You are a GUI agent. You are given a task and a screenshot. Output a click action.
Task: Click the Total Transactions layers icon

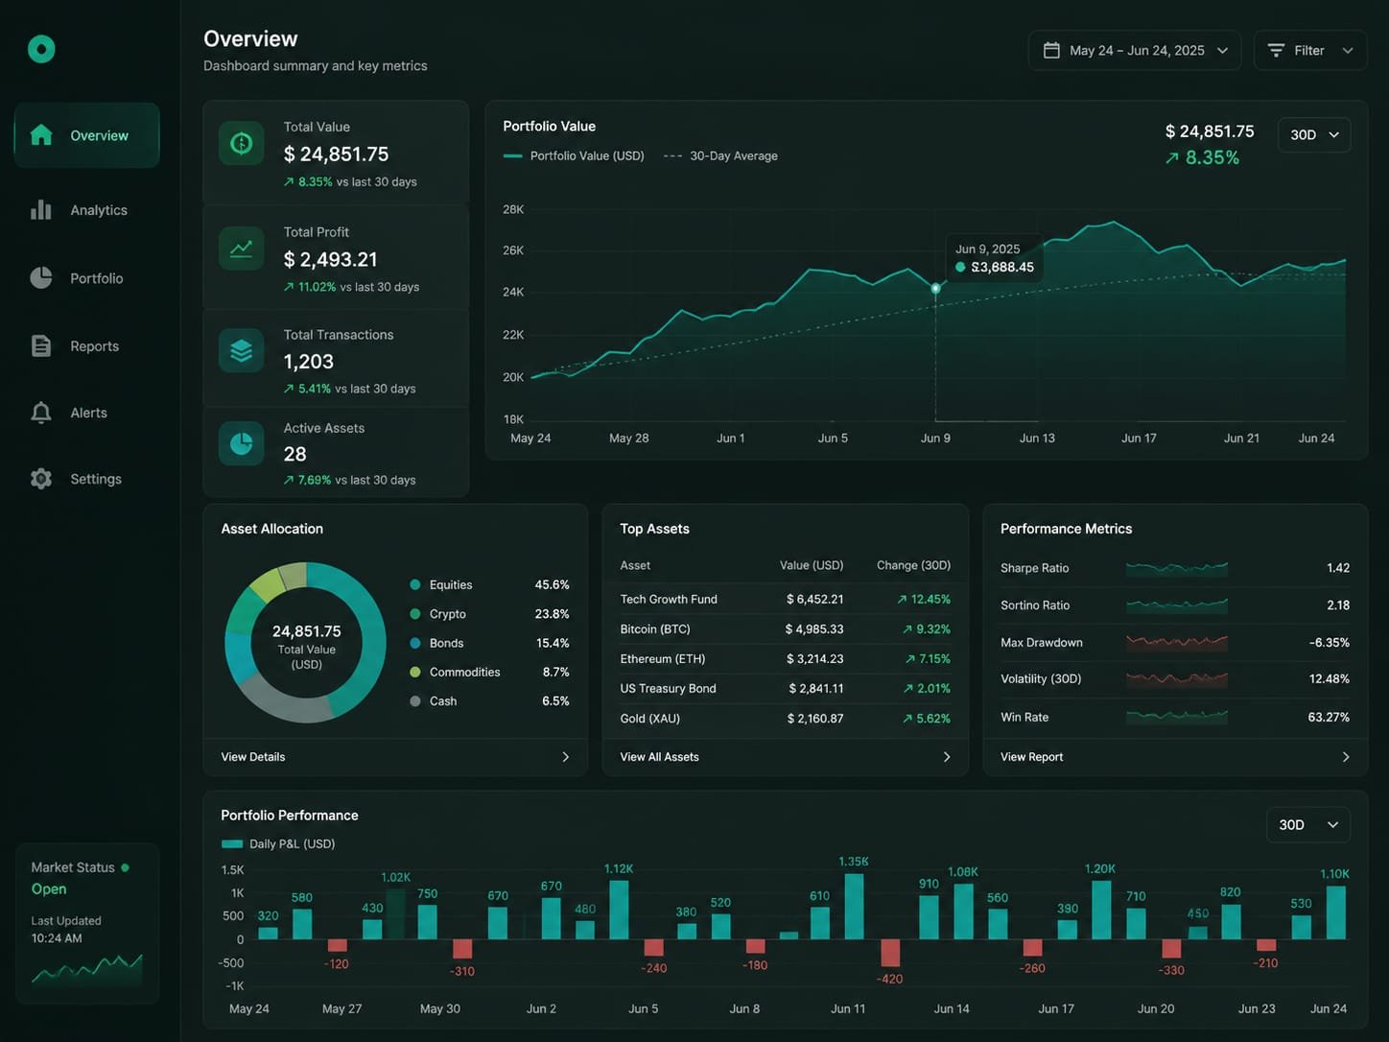(242, 350)
